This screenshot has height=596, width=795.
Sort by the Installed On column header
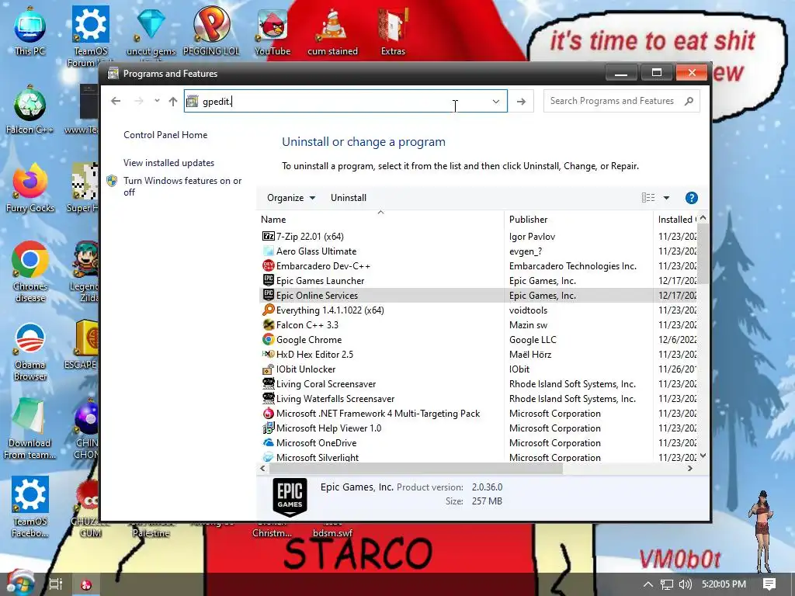pyautogui.click(x=676, y=220)
